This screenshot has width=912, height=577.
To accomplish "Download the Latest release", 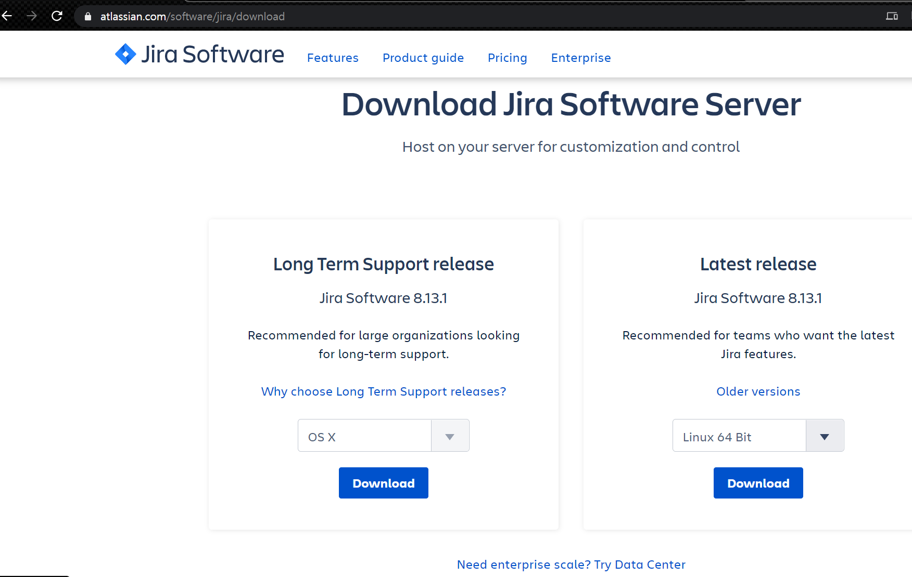I will pos(758,483).
